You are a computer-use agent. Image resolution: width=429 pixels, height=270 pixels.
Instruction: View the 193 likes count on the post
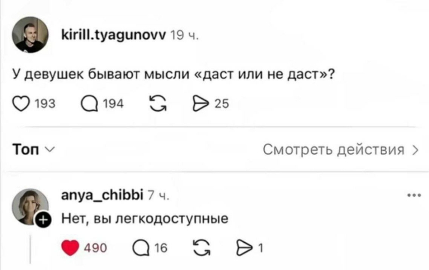coord(40,105)
